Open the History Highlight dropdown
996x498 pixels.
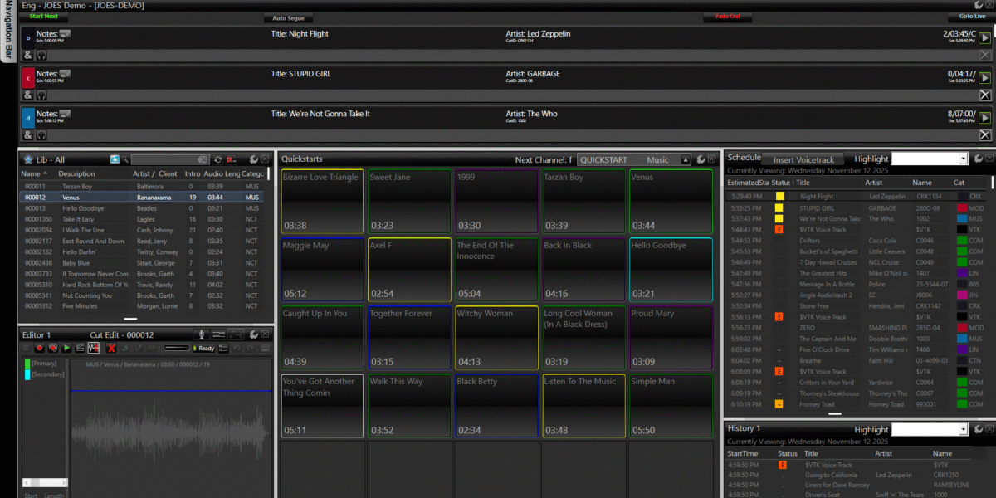pos(963,429)
